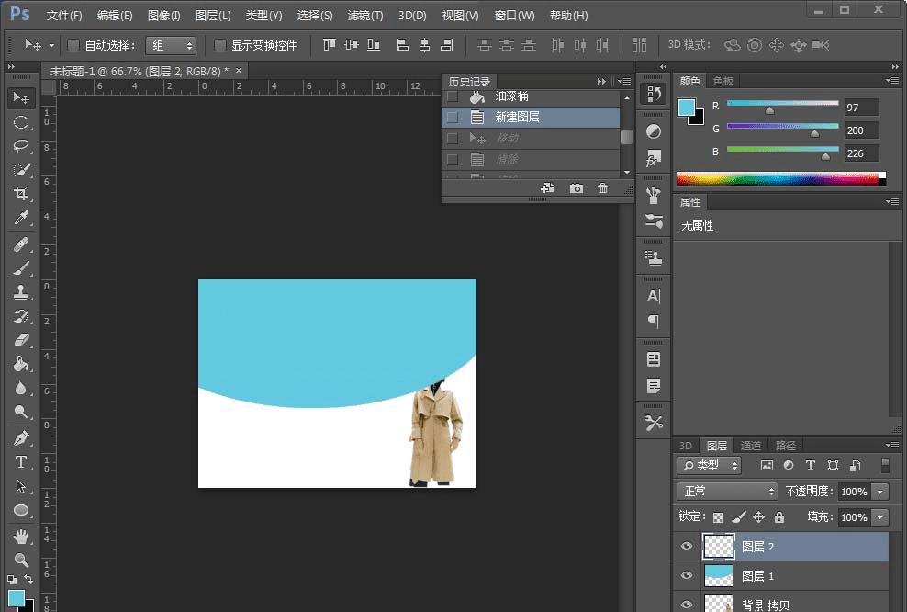Create new snapshot with camera icon
907x612 pixels.
576,188
